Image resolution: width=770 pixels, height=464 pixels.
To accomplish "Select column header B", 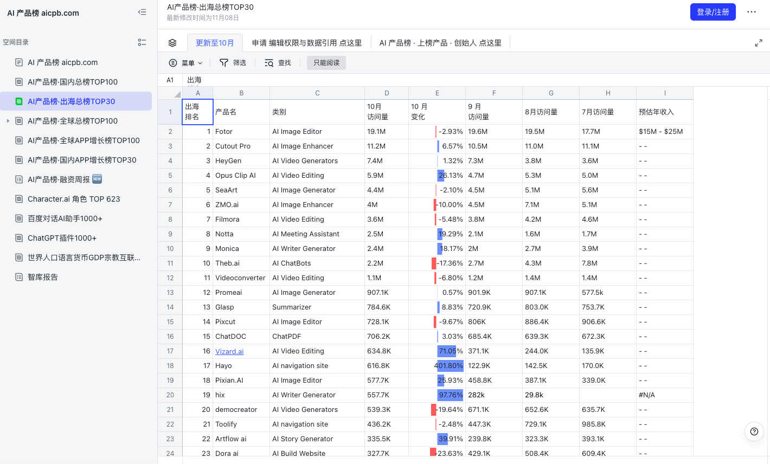I will (x=241, y=93).
